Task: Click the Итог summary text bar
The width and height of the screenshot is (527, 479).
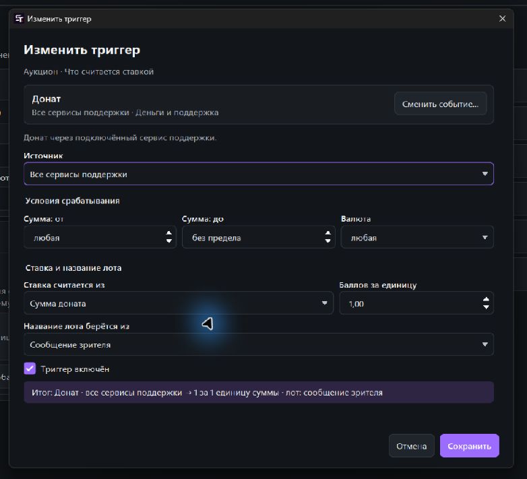Action: pos(259,392)
